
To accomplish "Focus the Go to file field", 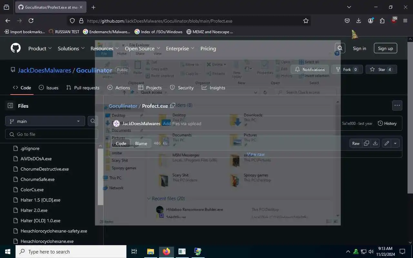I will 52,134.
